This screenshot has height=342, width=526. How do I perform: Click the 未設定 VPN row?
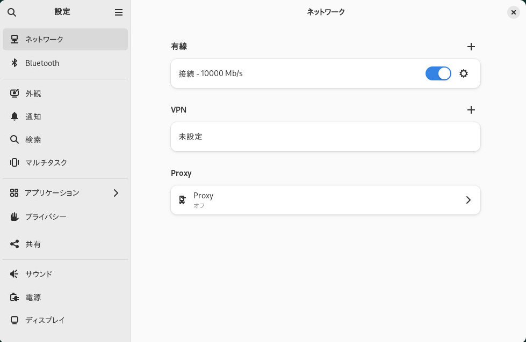[325, 137]
